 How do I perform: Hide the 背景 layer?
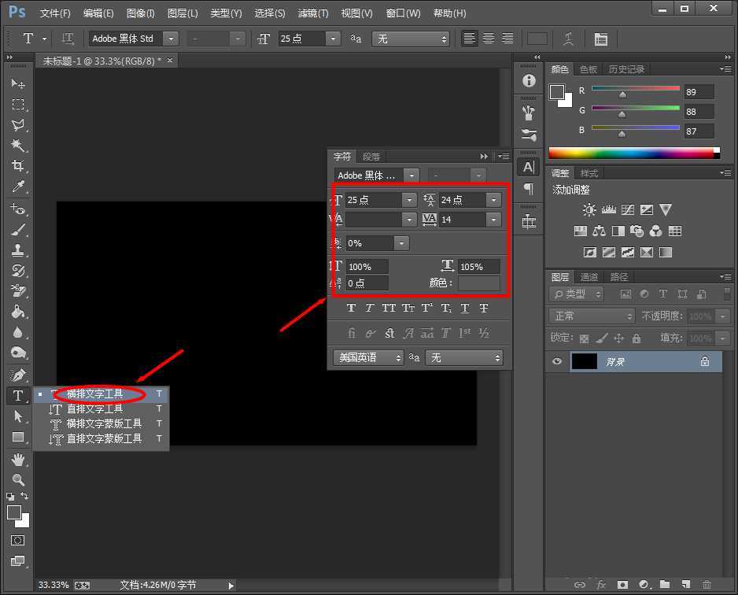pos(557,361)
